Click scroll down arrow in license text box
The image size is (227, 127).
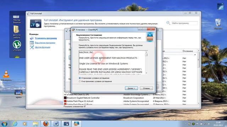pyautogui.click(x=146, y=73)
